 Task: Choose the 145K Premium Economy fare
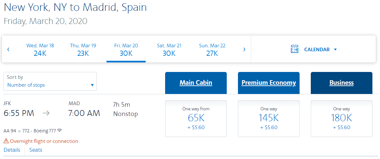269,119
